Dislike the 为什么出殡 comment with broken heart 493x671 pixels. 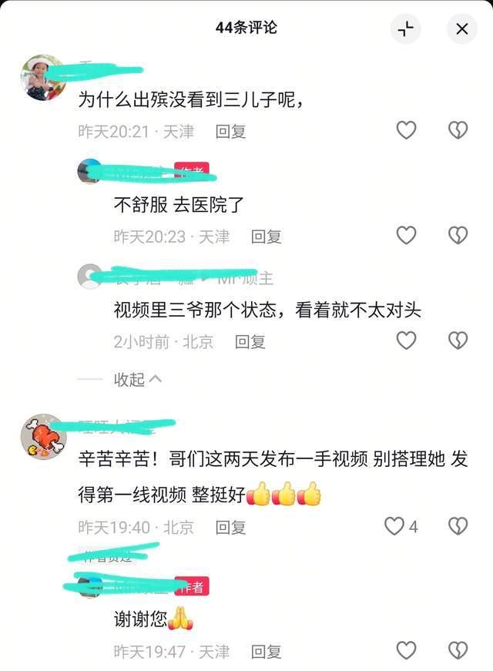(x=458, y=130)
